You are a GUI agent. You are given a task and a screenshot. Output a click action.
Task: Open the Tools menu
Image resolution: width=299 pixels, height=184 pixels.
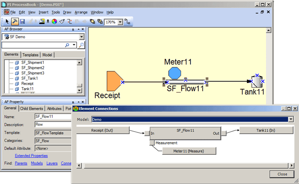coord(56,12)
